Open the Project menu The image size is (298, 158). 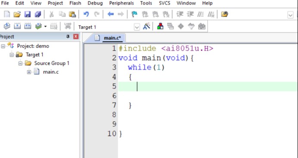(x=55, y=3)
